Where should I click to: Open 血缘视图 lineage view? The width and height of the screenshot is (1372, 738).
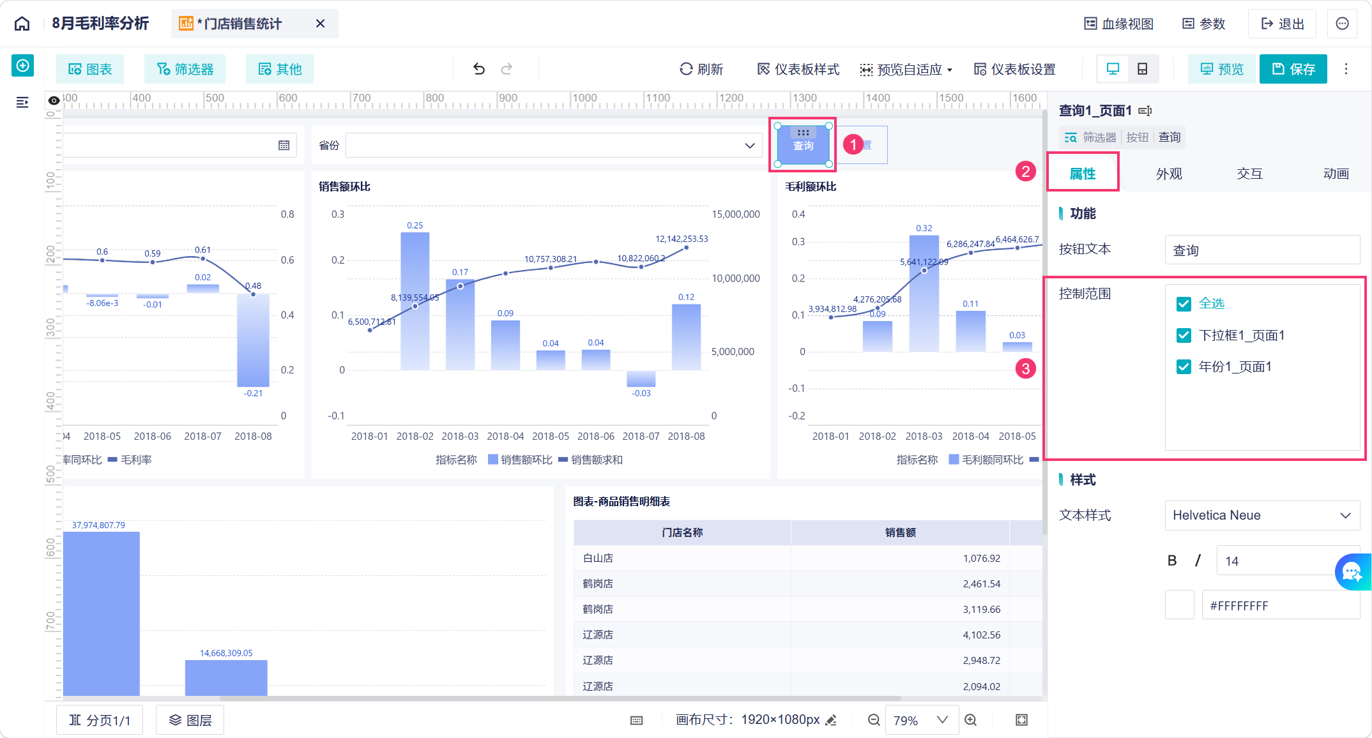tap(1119, 24)
